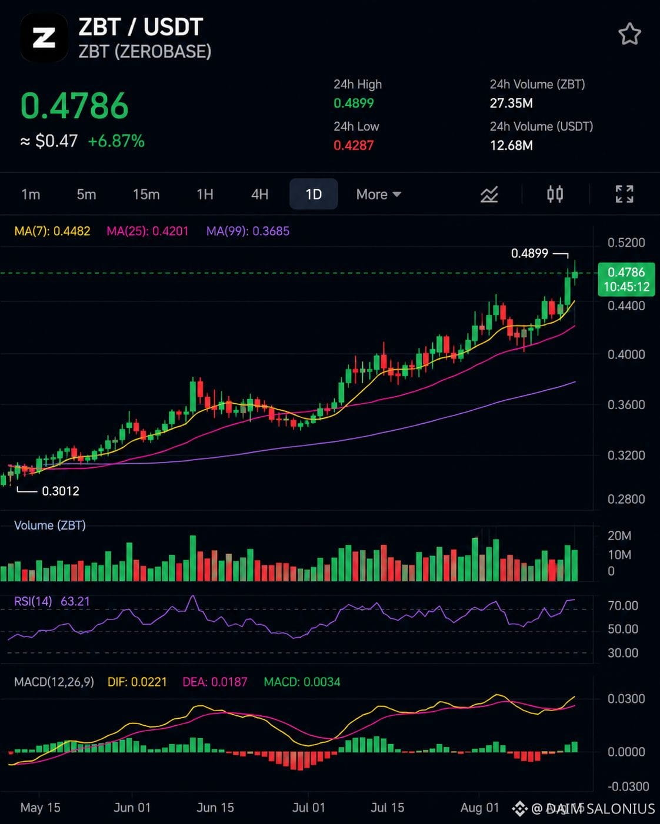
Task: Click the 20M volume axis label
Action: click(x=619, y=535)
